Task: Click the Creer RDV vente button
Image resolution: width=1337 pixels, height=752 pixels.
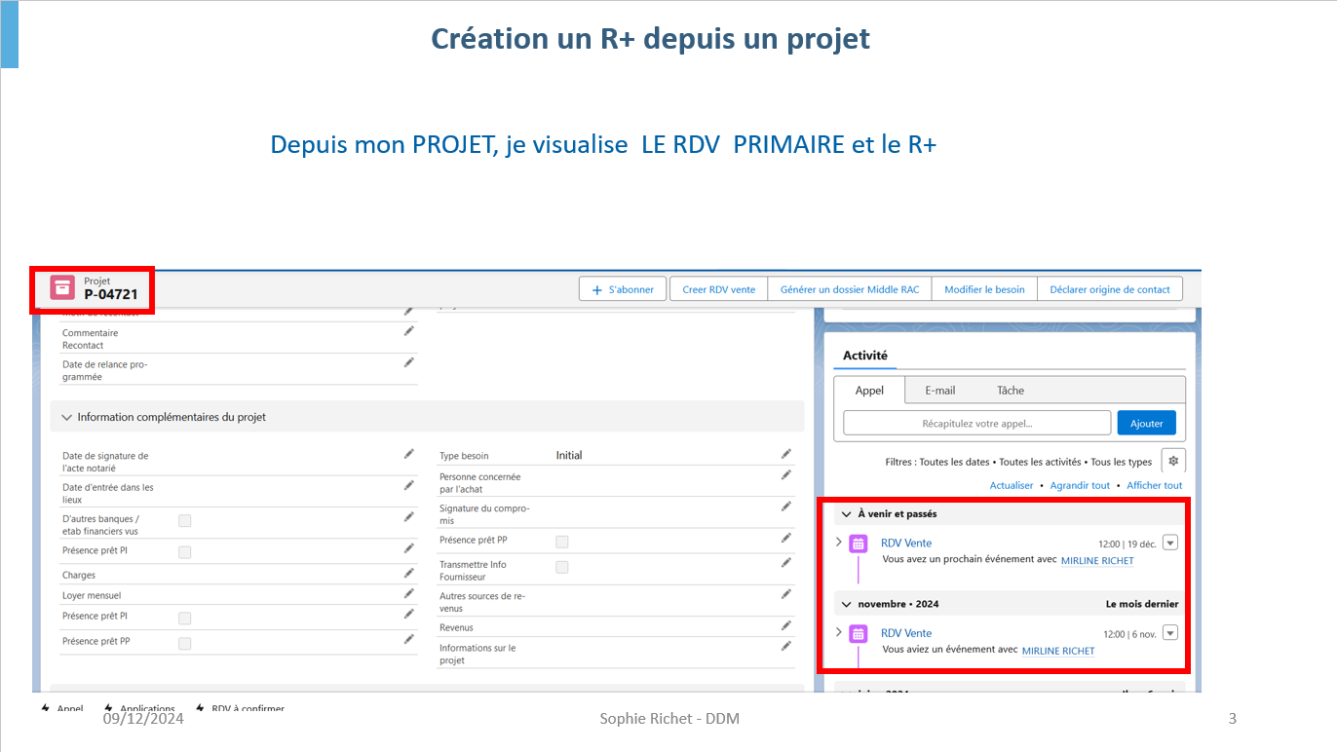Action: [718, 289]
